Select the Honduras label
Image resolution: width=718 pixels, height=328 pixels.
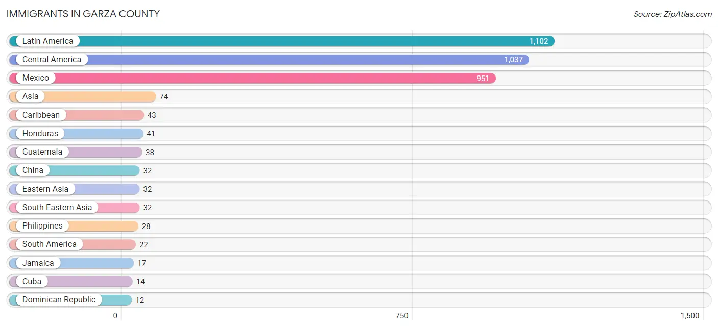pos(40,133)
